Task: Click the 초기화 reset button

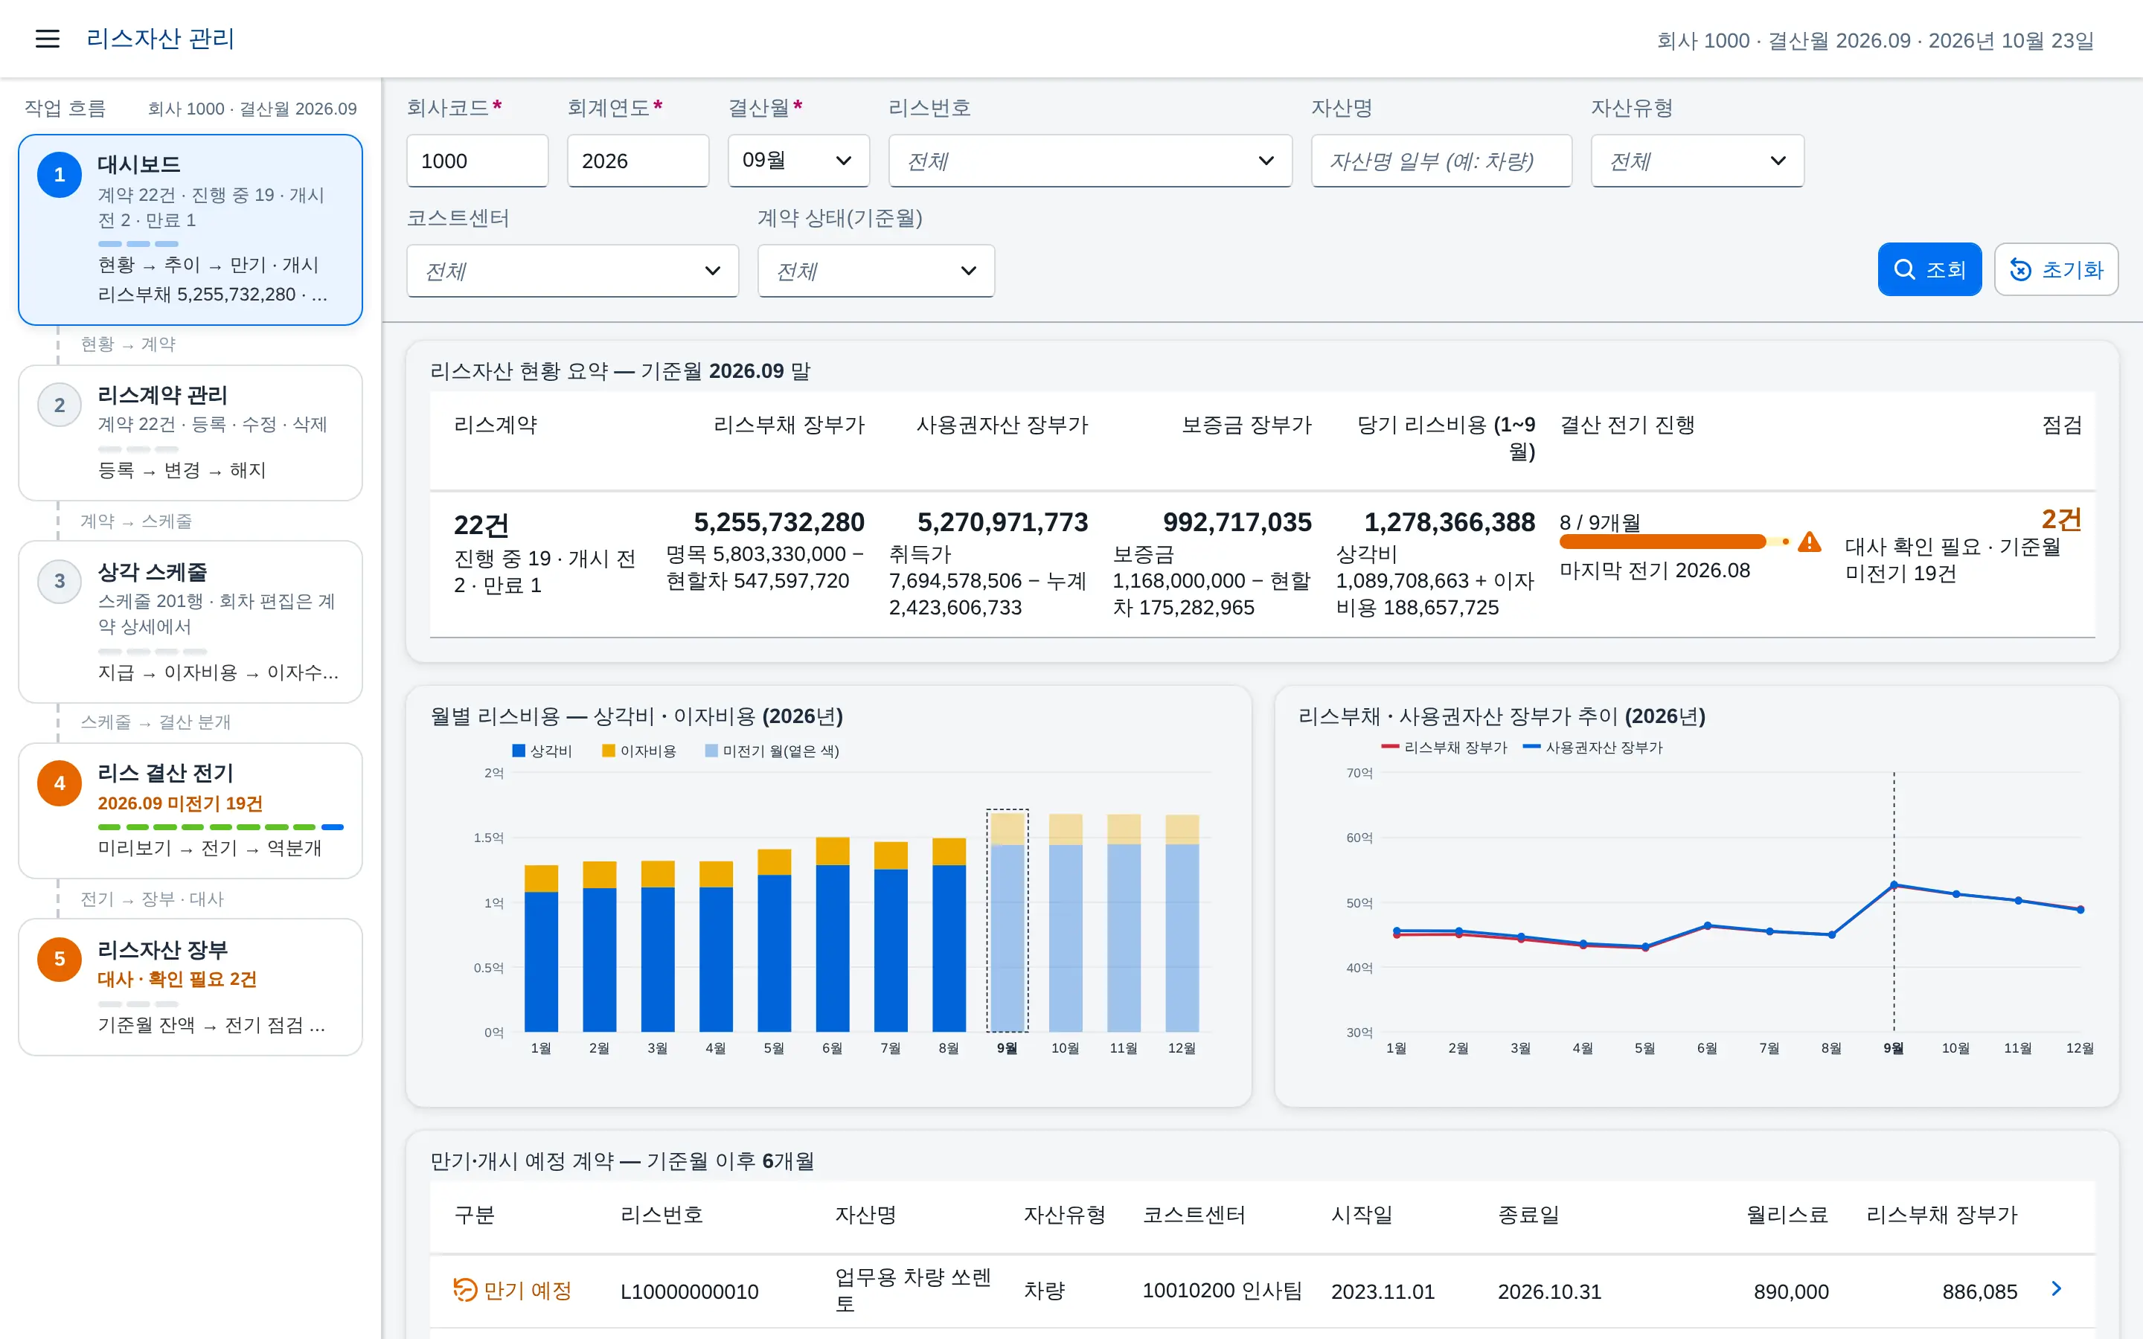Action: (x=2056, y=269)
